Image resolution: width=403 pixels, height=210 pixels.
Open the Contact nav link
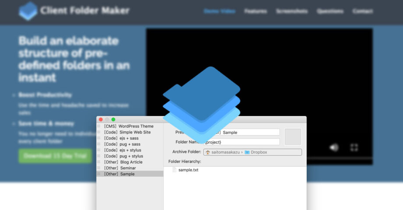pyautogui.click(x=363, y=11)
